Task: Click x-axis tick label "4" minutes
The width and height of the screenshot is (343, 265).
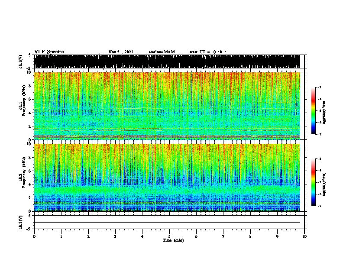Action: (x=142, y=236)
